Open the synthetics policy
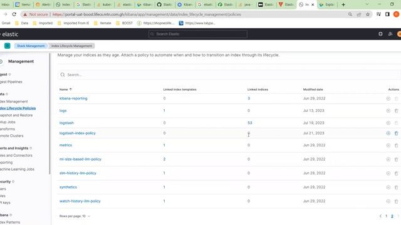401x225 pixels. 68,187
